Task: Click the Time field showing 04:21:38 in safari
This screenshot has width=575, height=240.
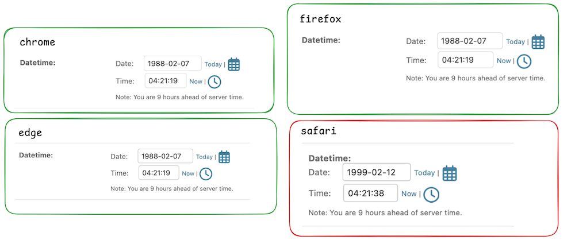Action: point(370,193)
